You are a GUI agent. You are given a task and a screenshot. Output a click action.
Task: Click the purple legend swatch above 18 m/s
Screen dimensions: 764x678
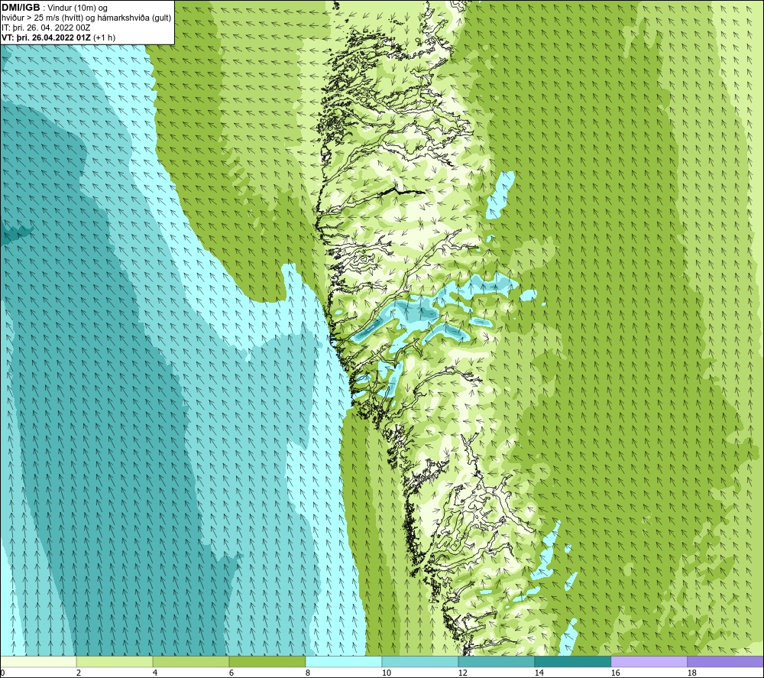point(725,661)
